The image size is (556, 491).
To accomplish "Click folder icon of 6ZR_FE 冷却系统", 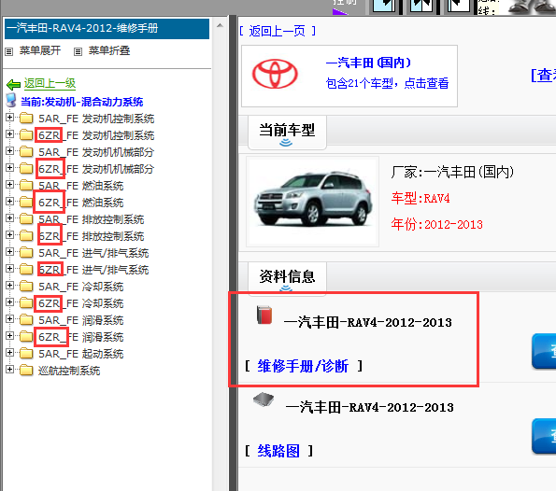I will point(26,303).
